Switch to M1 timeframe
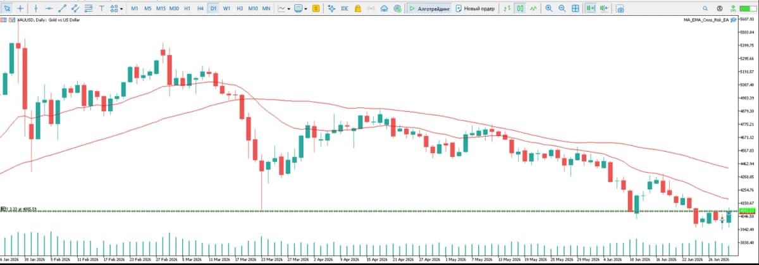Viewport: 759px width, 265px height. (x=134, y=8)
